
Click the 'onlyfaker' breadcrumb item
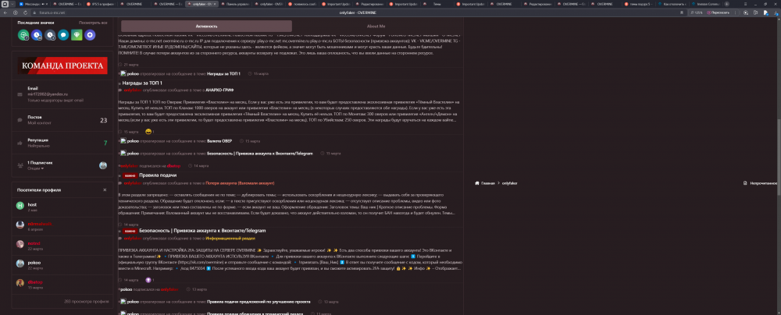point(509,183)
